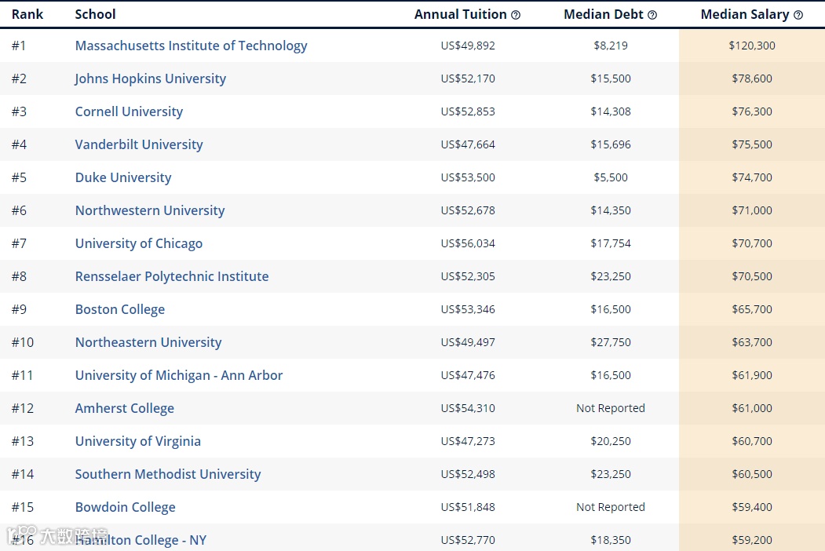This screenshot has height=551, width=825.
Task: Open Bowdoin College link
Action: [126, 507]
